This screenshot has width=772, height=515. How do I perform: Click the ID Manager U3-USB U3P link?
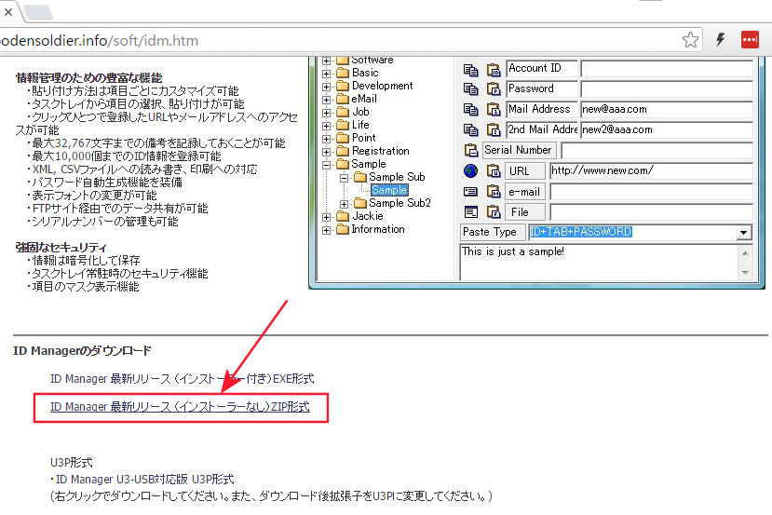click(x=144, y=479)
